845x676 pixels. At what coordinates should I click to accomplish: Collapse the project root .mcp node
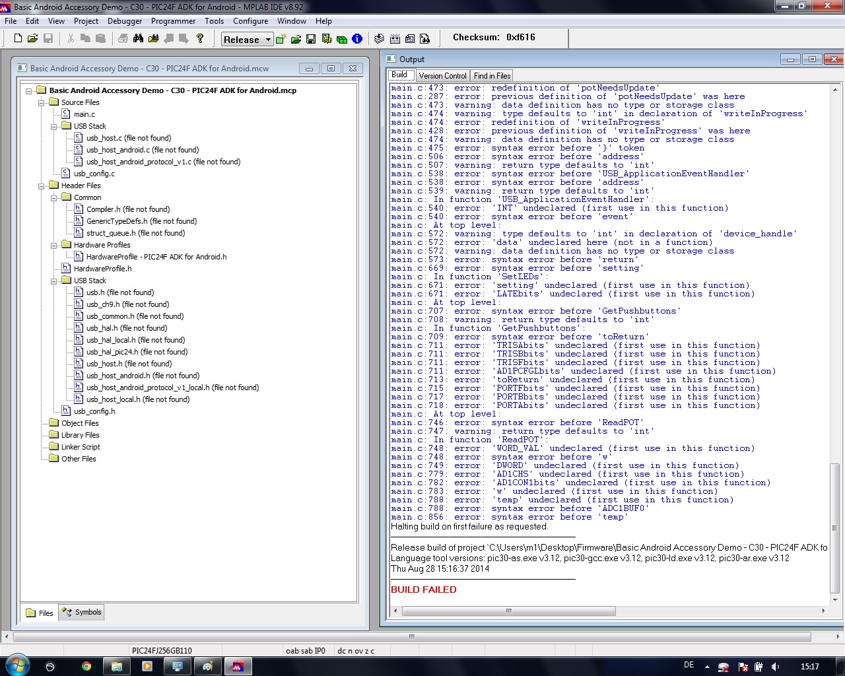click(29, 91)
